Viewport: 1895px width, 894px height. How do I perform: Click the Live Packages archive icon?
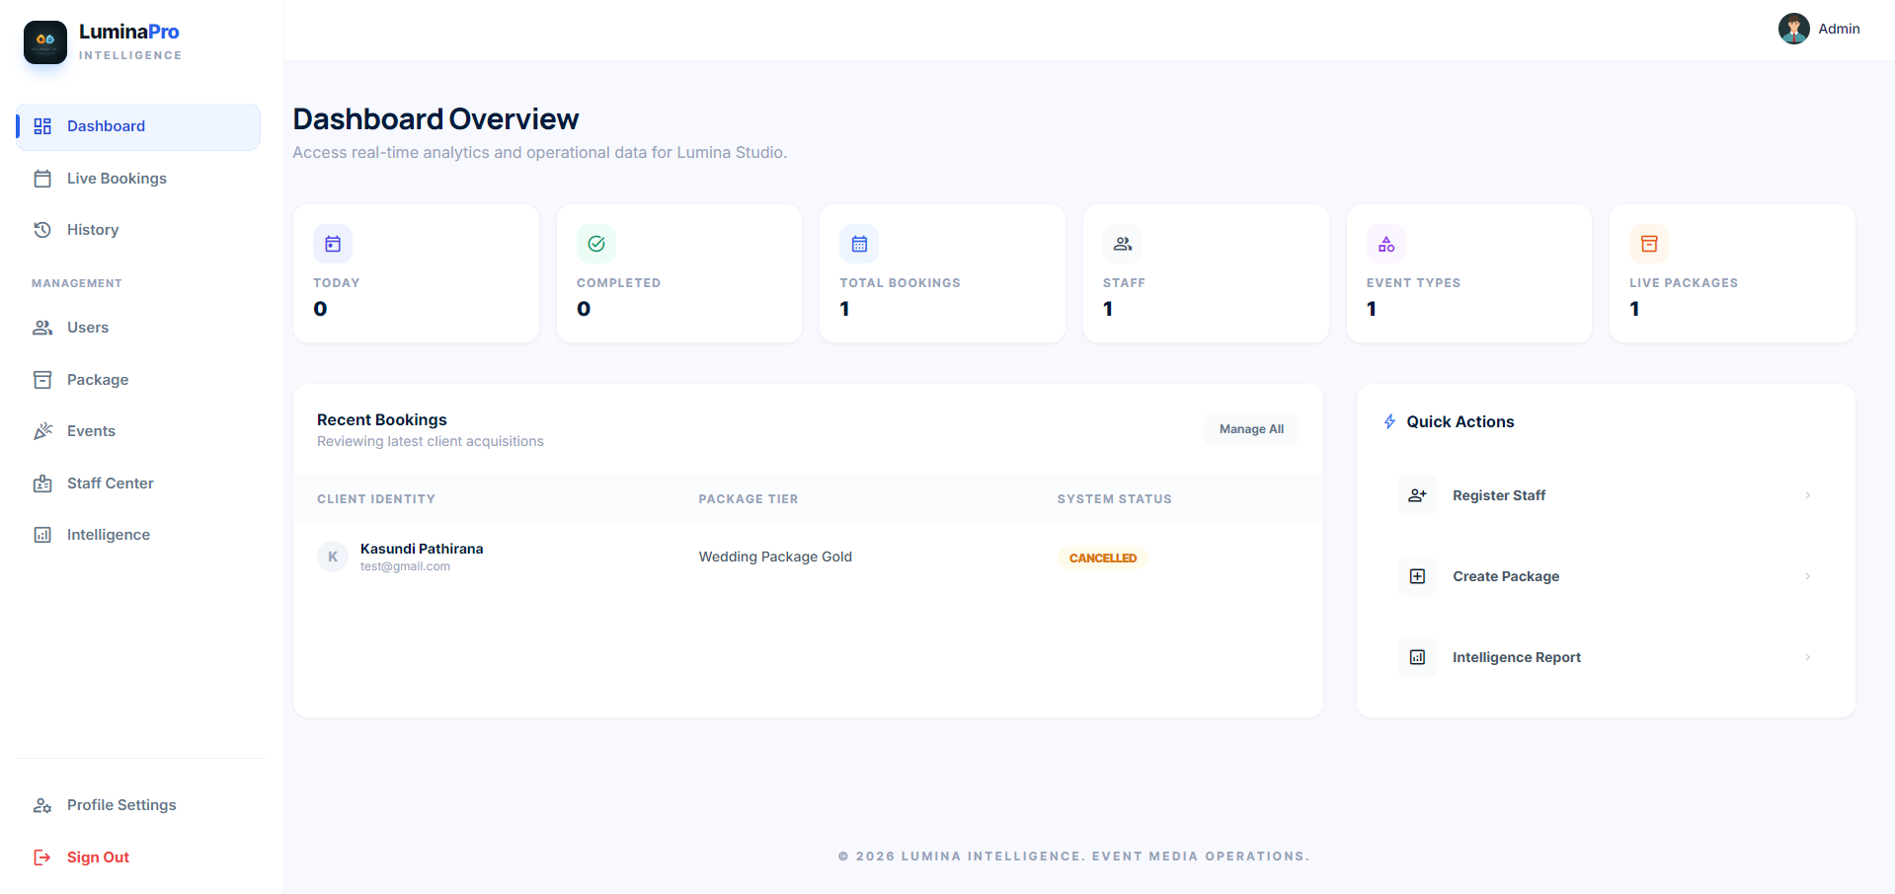1649,244
